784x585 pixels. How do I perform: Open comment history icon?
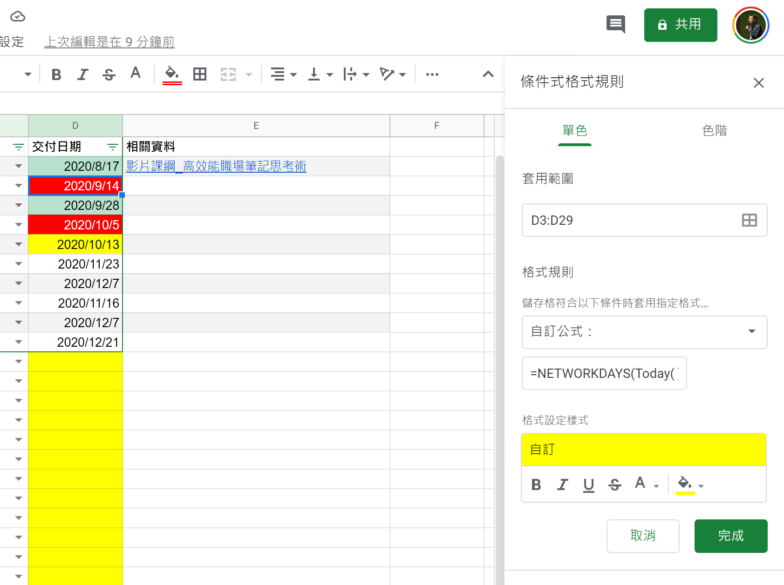coord(616,24)
